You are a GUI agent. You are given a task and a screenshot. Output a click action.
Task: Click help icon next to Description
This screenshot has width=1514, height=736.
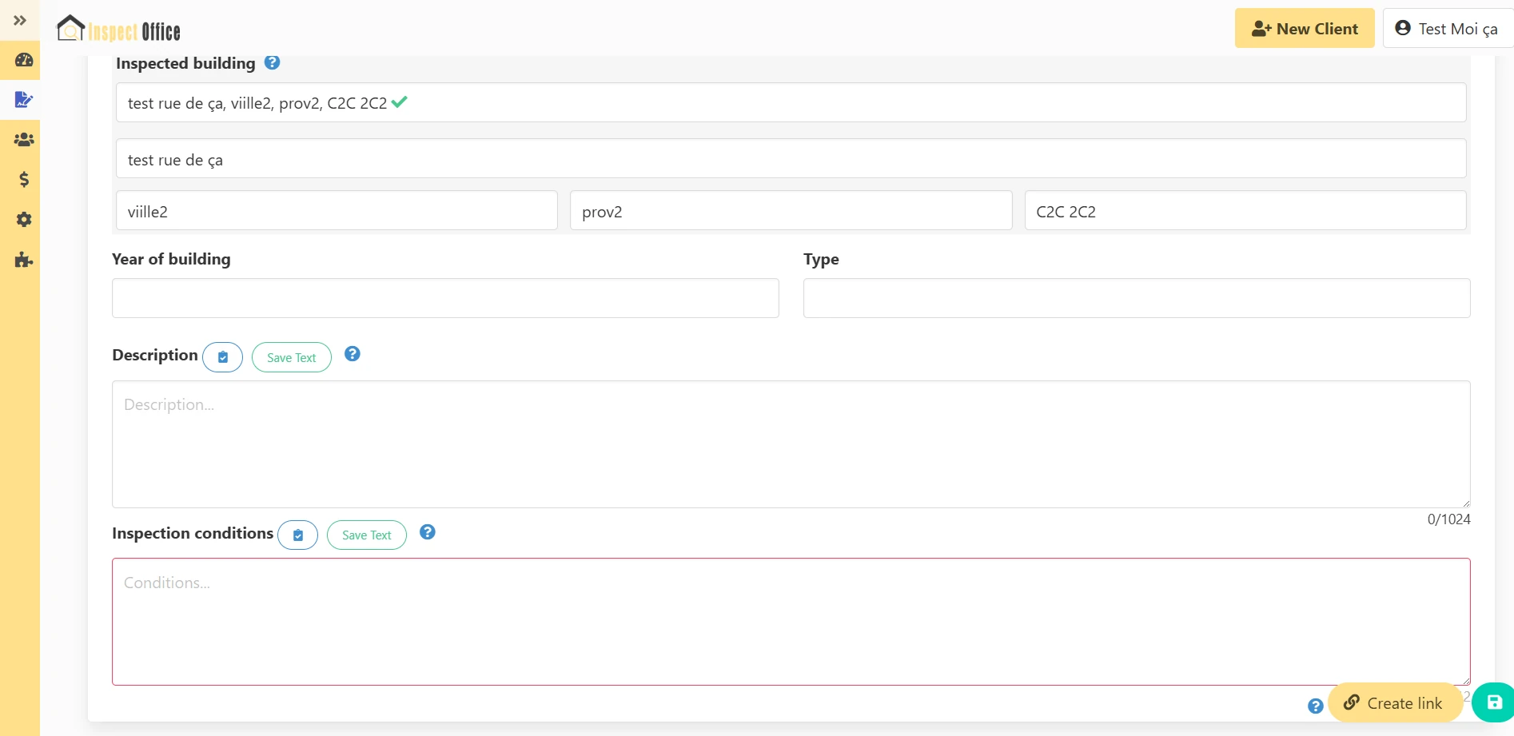click(x=352, y=354)
